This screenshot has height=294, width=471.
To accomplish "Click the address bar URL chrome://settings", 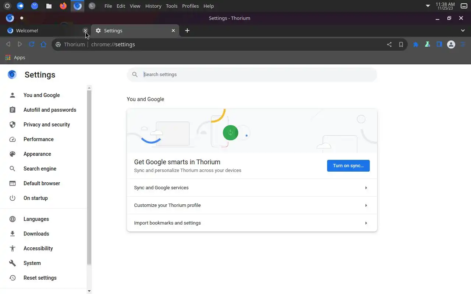I will click(x=113, y=44).
